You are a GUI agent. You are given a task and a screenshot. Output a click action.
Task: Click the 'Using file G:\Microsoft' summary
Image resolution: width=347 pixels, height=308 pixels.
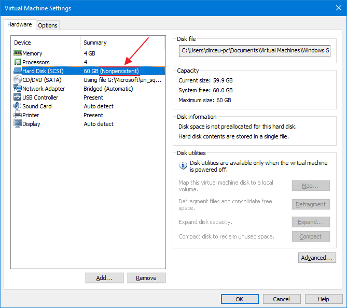click(122, 80)
